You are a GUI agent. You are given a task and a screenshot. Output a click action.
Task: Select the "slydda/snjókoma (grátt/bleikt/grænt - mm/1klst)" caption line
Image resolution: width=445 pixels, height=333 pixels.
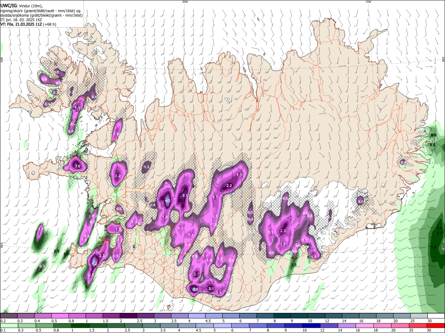click(x=41, y=15)
